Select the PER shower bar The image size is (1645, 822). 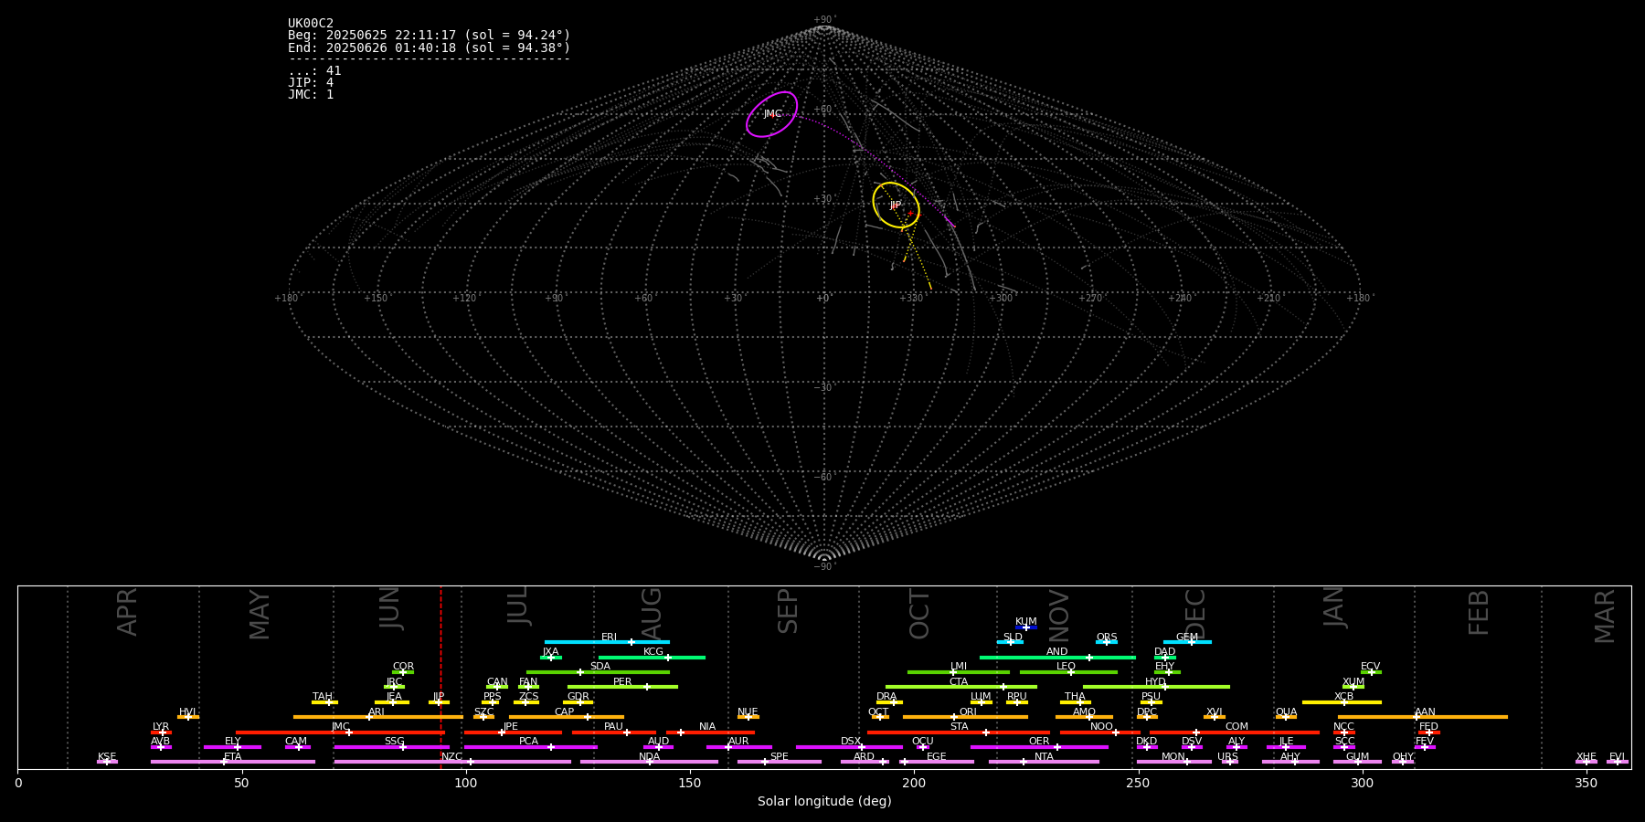[x=622, y=687]
